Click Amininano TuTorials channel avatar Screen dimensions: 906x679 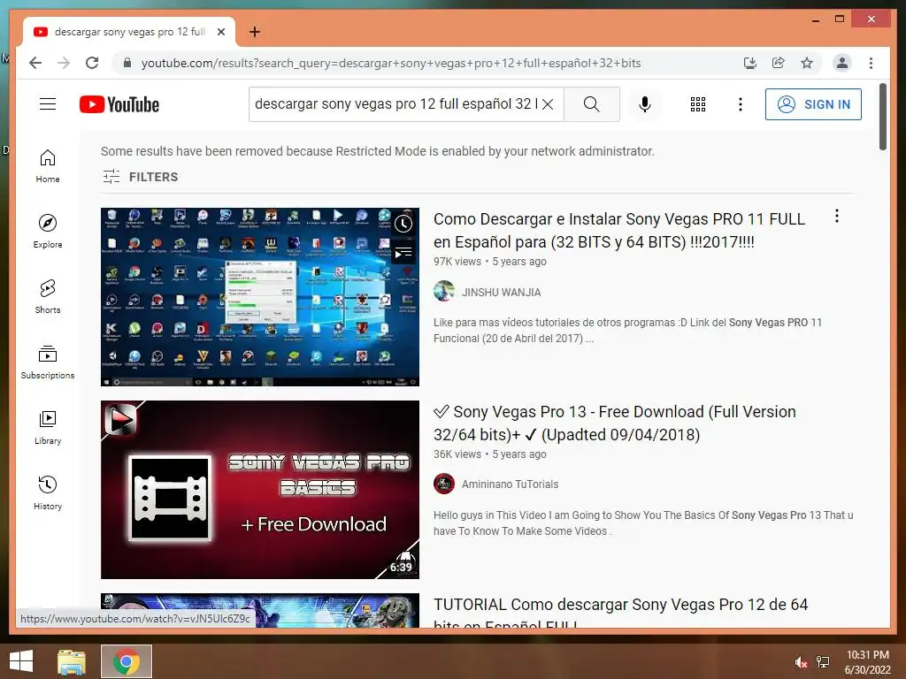click(x=444, y=484)
